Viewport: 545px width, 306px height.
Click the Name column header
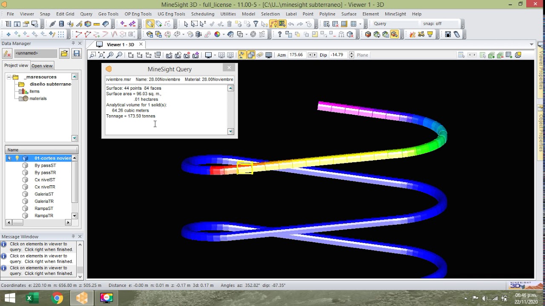[x=41, y=150]
